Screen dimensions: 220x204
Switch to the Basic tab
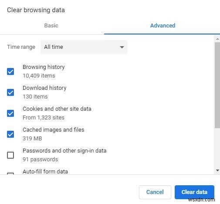point(51,26)
